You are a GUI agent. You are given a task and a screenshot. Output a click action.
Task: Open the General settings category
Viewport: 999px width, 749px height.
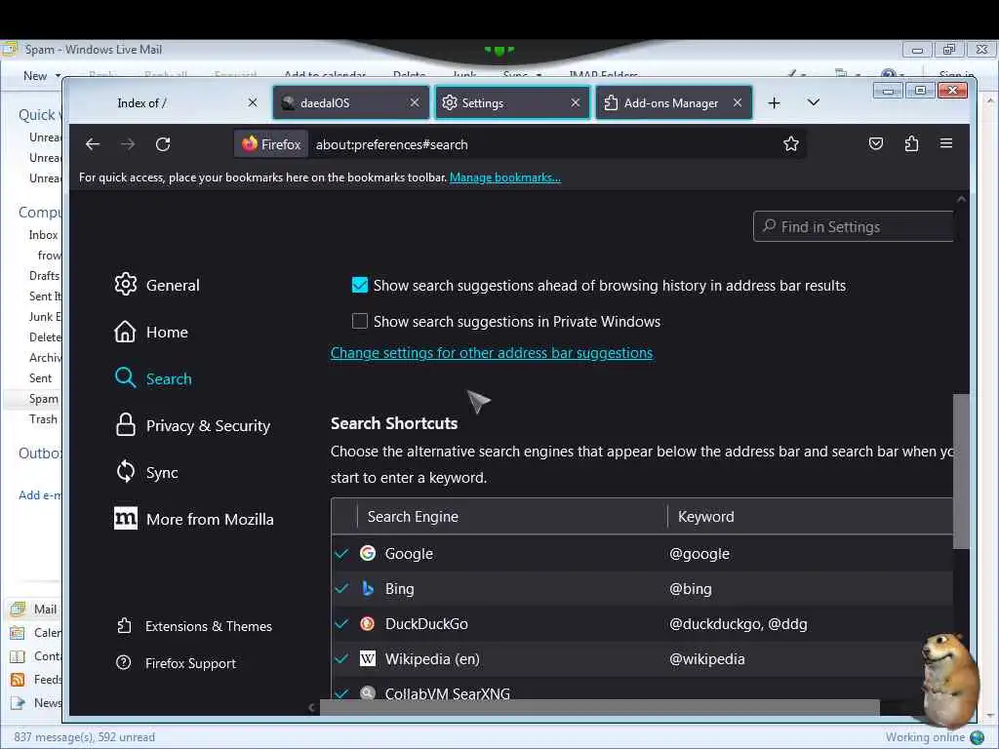click(157, 285)
